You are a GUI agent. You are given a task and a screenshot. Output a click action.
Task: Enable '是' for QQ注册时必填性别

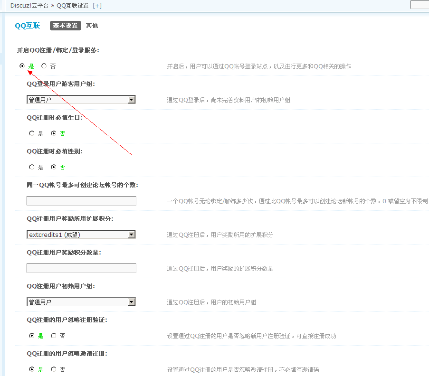[32, 167]
